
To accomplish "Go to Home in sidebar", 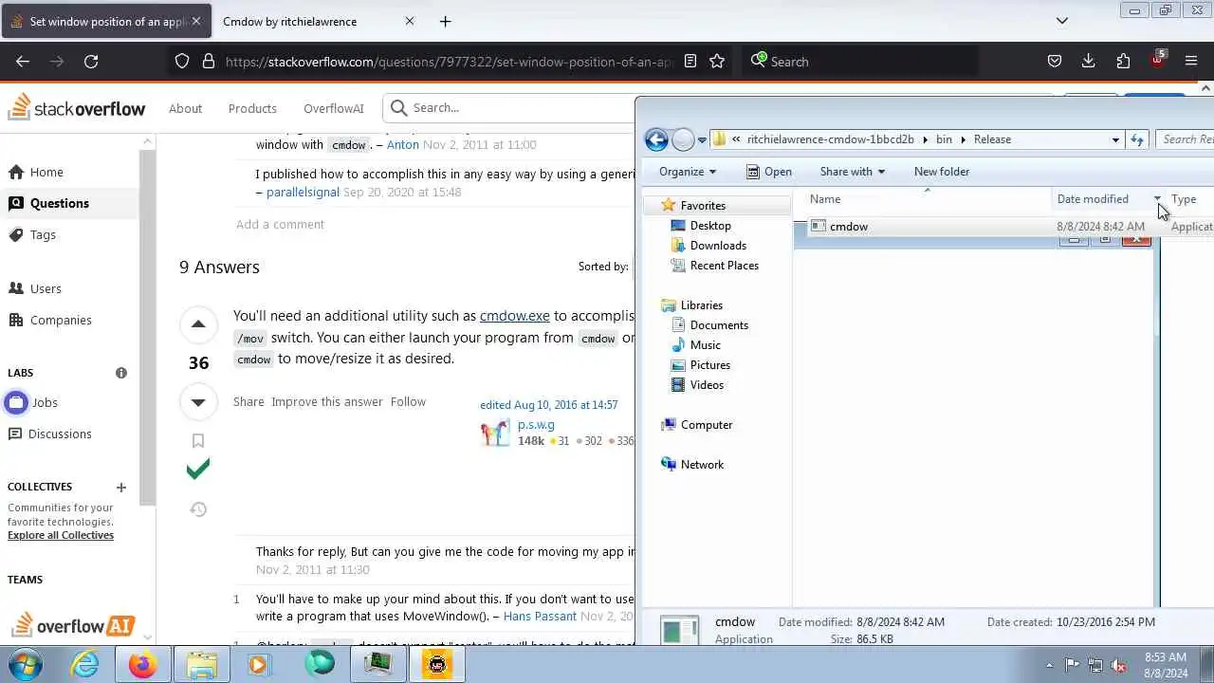I will (46, 172).
